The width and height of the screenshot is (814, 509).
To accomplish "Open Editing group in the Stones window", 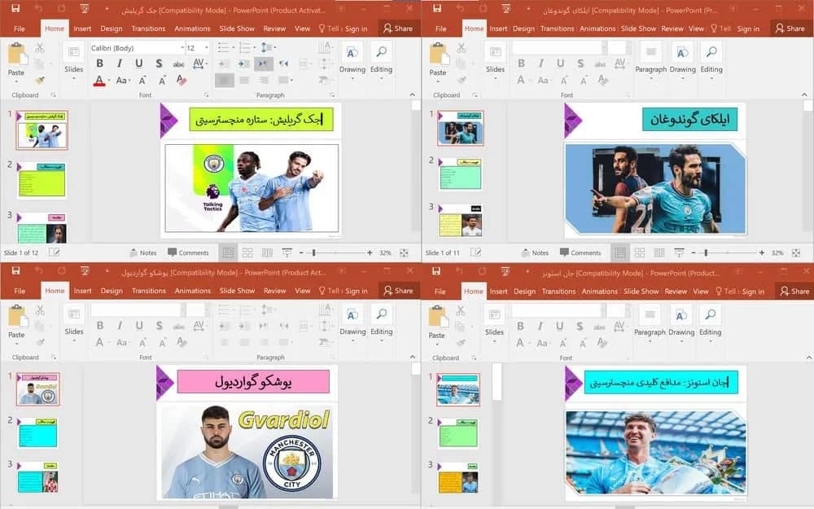I will [x=710, y=324].
